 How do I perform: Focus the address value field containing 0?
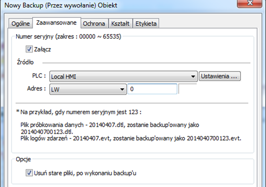click(x=152, y=89)
